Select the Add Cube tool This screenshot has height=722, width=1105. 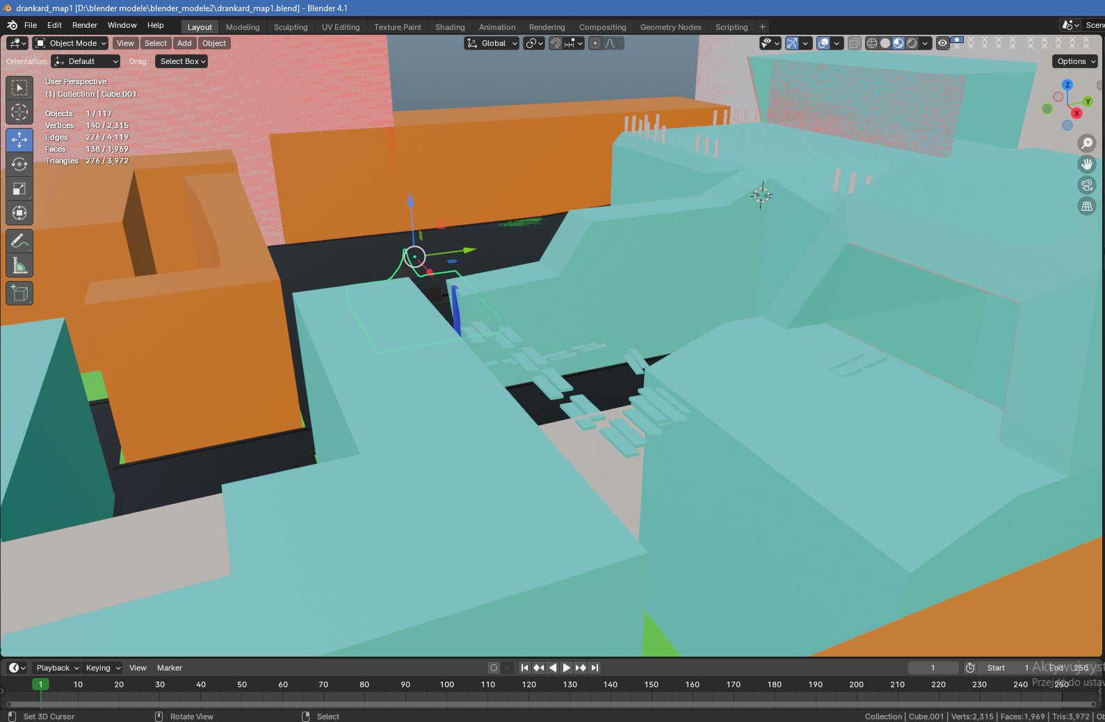click(x=19, y=293)
